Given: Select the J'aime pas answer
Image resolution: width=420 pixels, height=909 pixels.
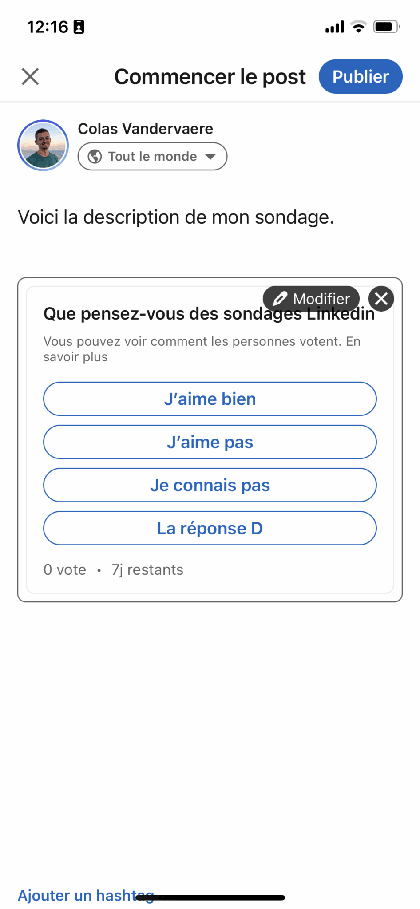Looking at the screenshot, I should 210,442.
